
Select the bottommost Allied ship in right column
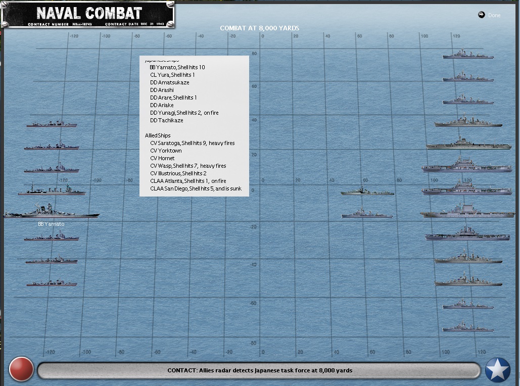point(468,326)
